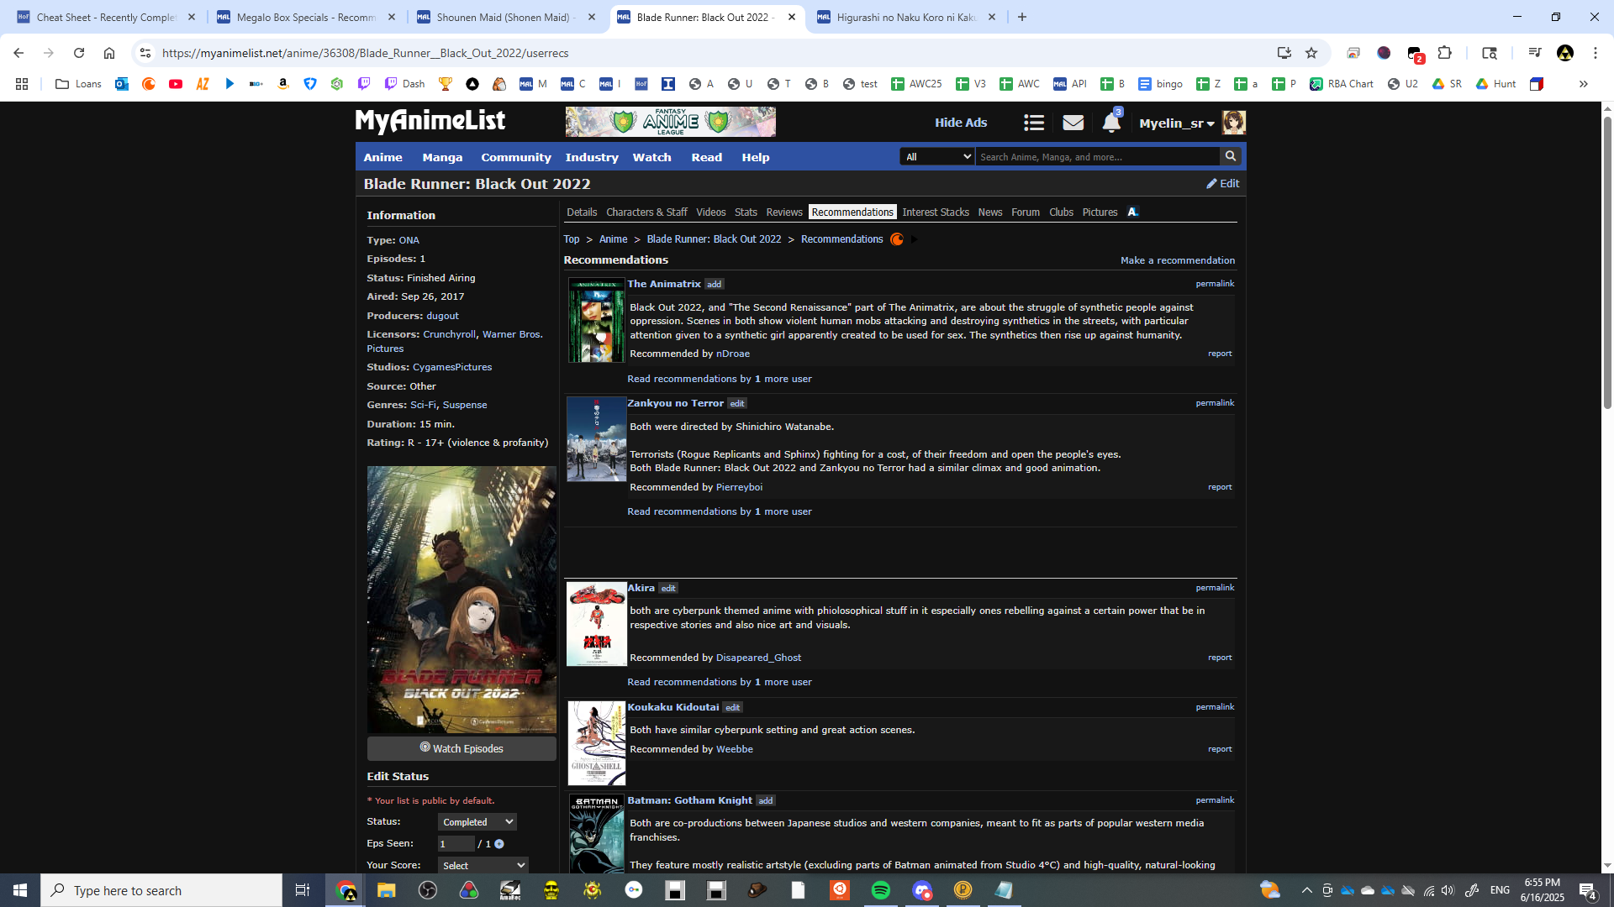The width and height of the screenshot is (1614, 907).
Task: Open the Spotify icon in the taskbar
Action: pos(880,890)
